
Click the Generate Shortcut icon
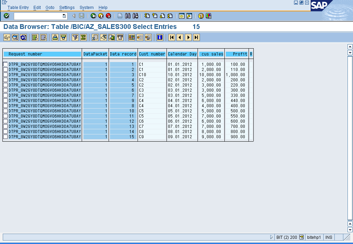(189, 16)
